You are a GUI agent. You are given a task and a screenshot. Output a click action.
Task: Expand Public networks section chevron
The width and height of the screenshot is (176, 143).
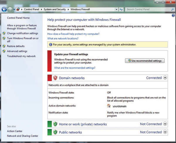(165, 132)
